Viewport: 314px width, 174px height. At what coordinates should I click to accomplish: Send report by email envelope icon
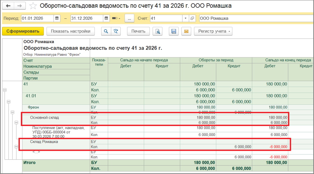[186, 31]
